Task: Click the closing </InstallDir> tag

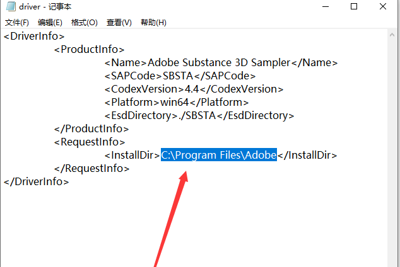Action: 307,155
